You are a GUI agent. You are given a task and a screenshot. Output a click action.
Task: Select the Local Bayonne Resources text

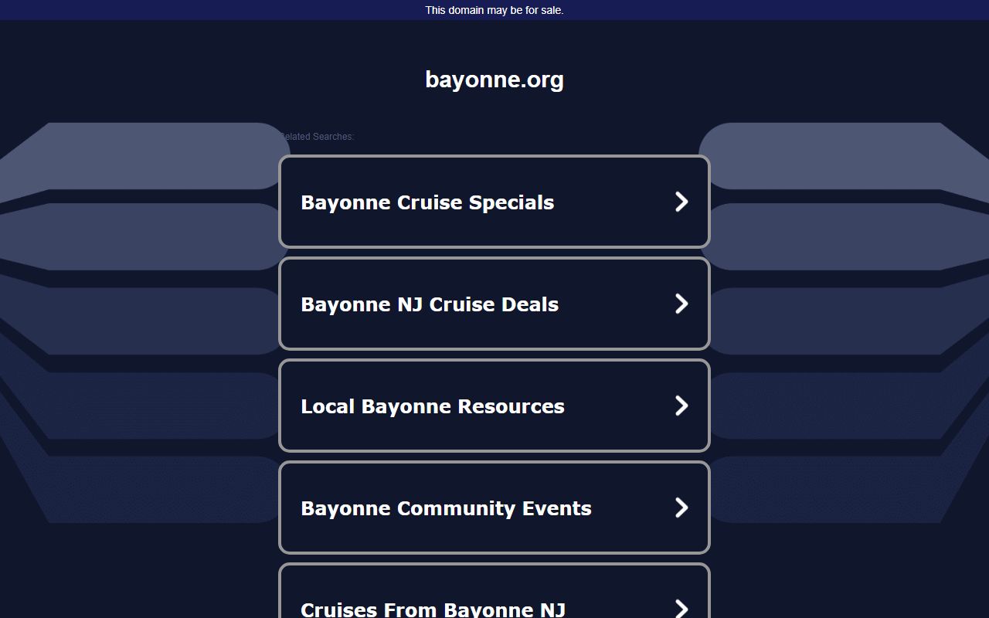coord(433,406)
